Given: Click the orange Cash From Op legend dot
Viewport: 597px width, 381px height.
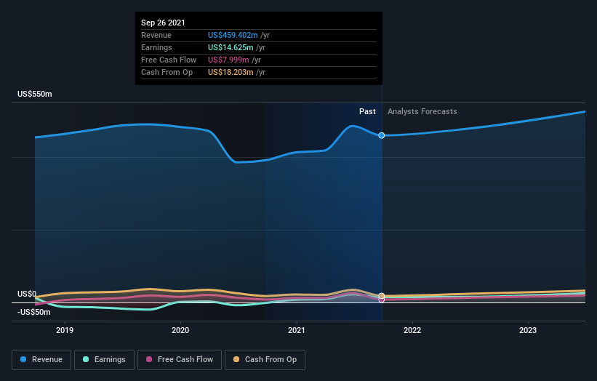Looking at the screenshot, I should (236, 359).
